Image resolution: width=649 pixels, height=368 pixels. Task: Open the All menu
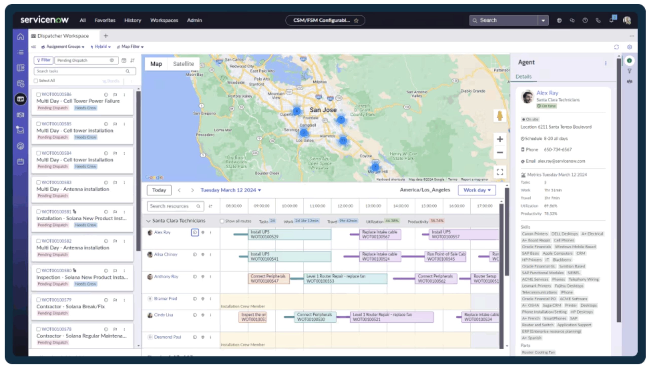click(83, 20)
